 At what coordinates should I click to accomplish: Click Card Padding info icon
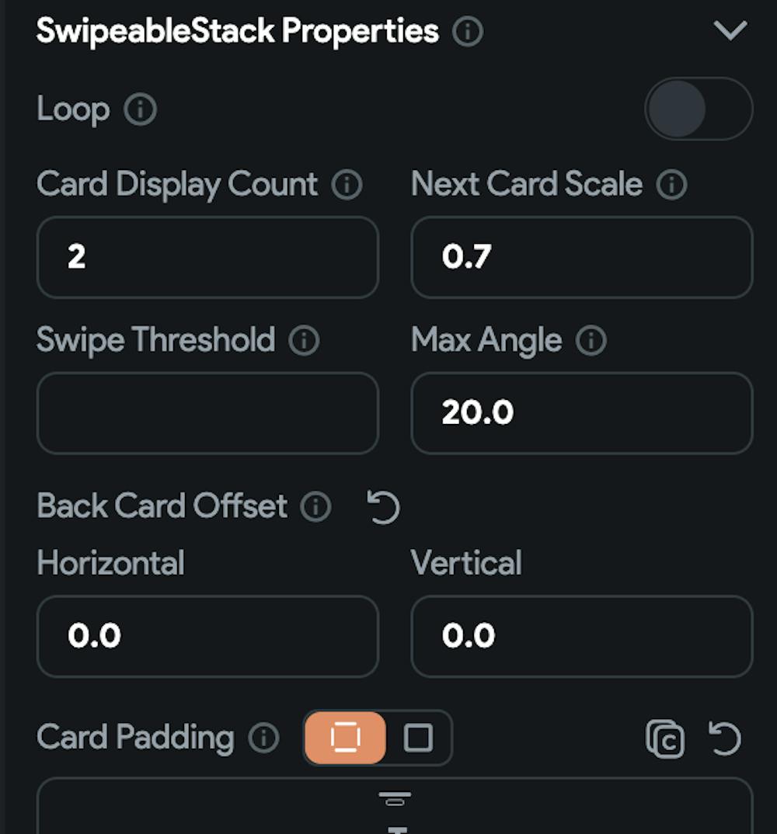tap(263, 738)
